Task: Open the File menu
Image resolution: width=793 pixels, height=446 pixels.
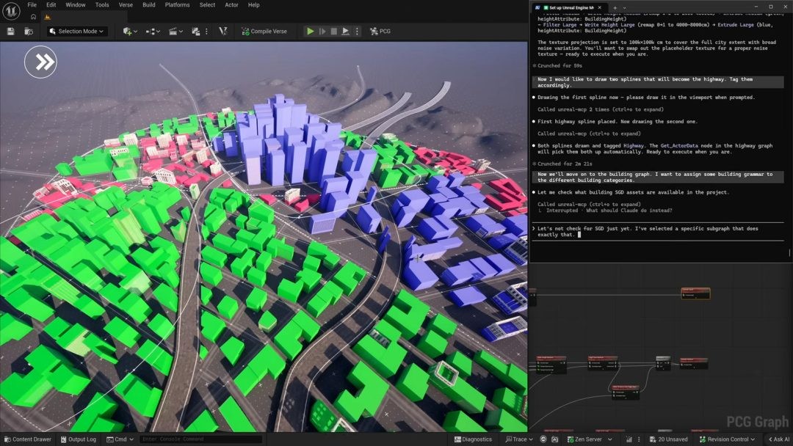Action: point(32,5)
